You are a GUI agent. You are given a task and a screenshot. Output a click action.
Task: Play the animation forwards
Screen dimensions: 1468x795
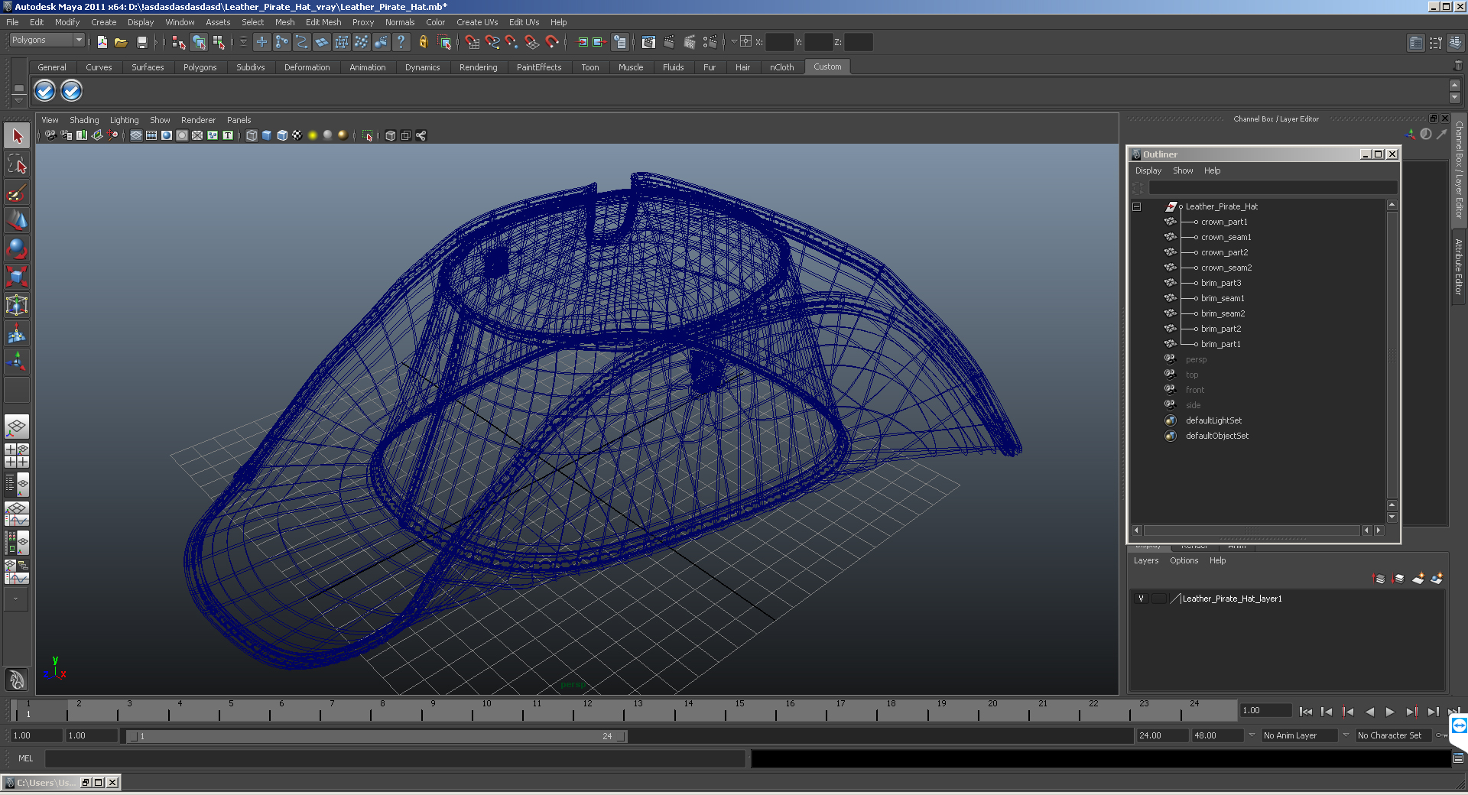(x=1390, y=712)
